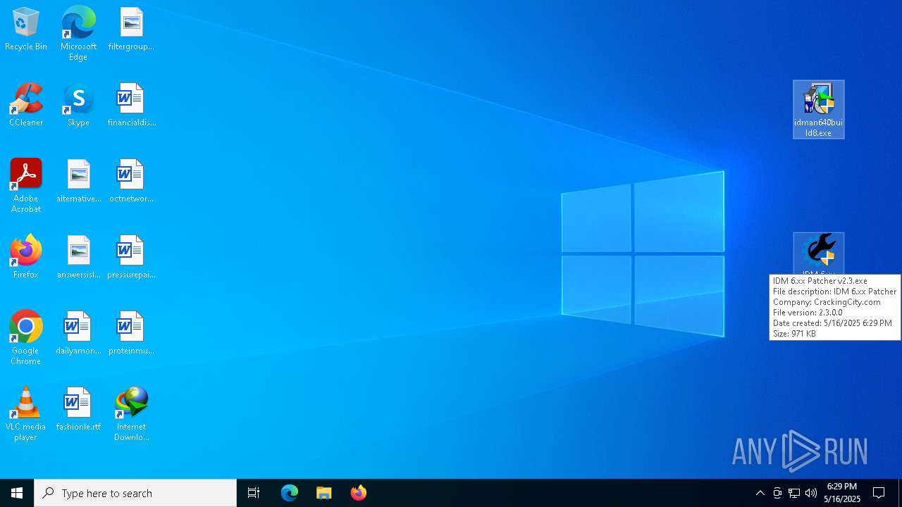Open Edge from the taskbar
This screenshot has height=507, width=902.
[x=290, y=493]
